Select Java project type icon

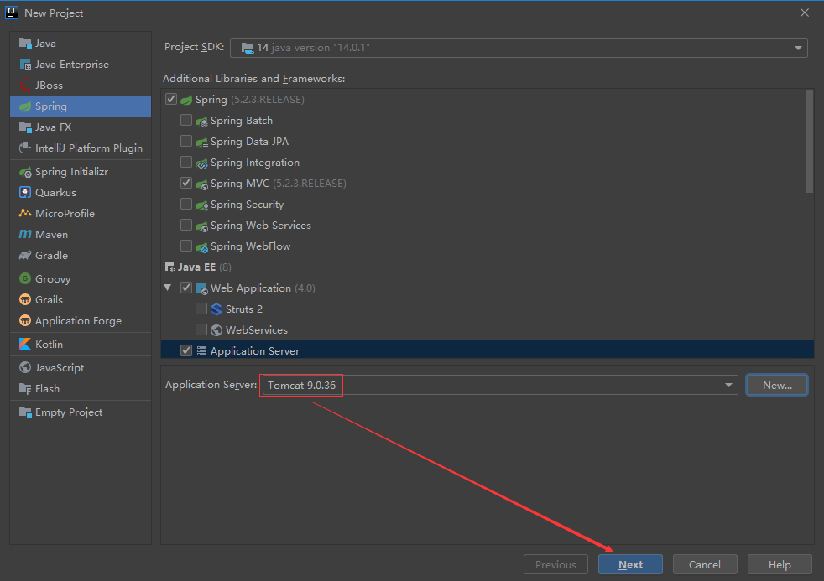coord(25,43)
